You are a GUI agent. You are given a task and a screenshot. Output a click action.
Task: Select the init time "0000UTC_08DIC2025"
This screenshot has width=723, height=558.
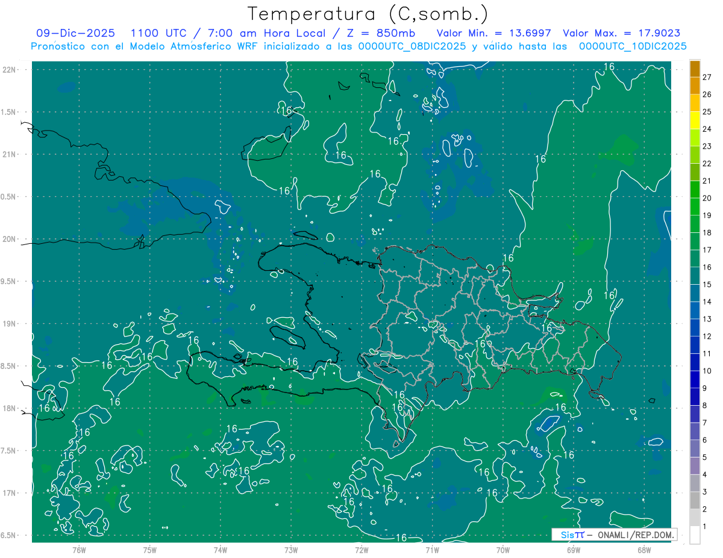point(412,46)
